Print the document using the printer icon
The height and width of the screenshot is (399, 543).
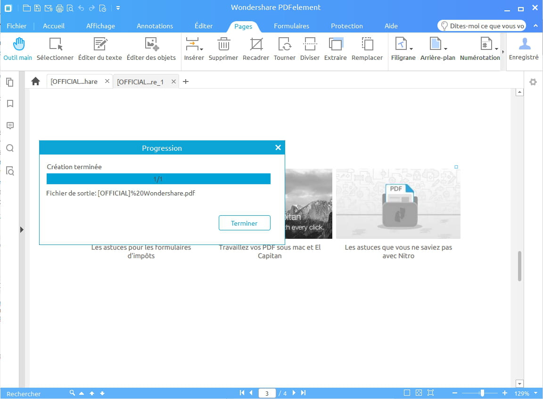pyautogui.click(x=59, y=8)
